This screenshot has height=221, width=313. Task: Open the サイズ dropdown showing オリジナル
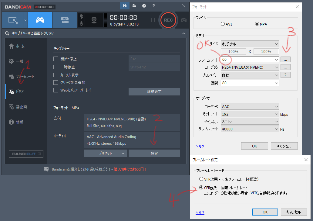[x=250, y=44]
